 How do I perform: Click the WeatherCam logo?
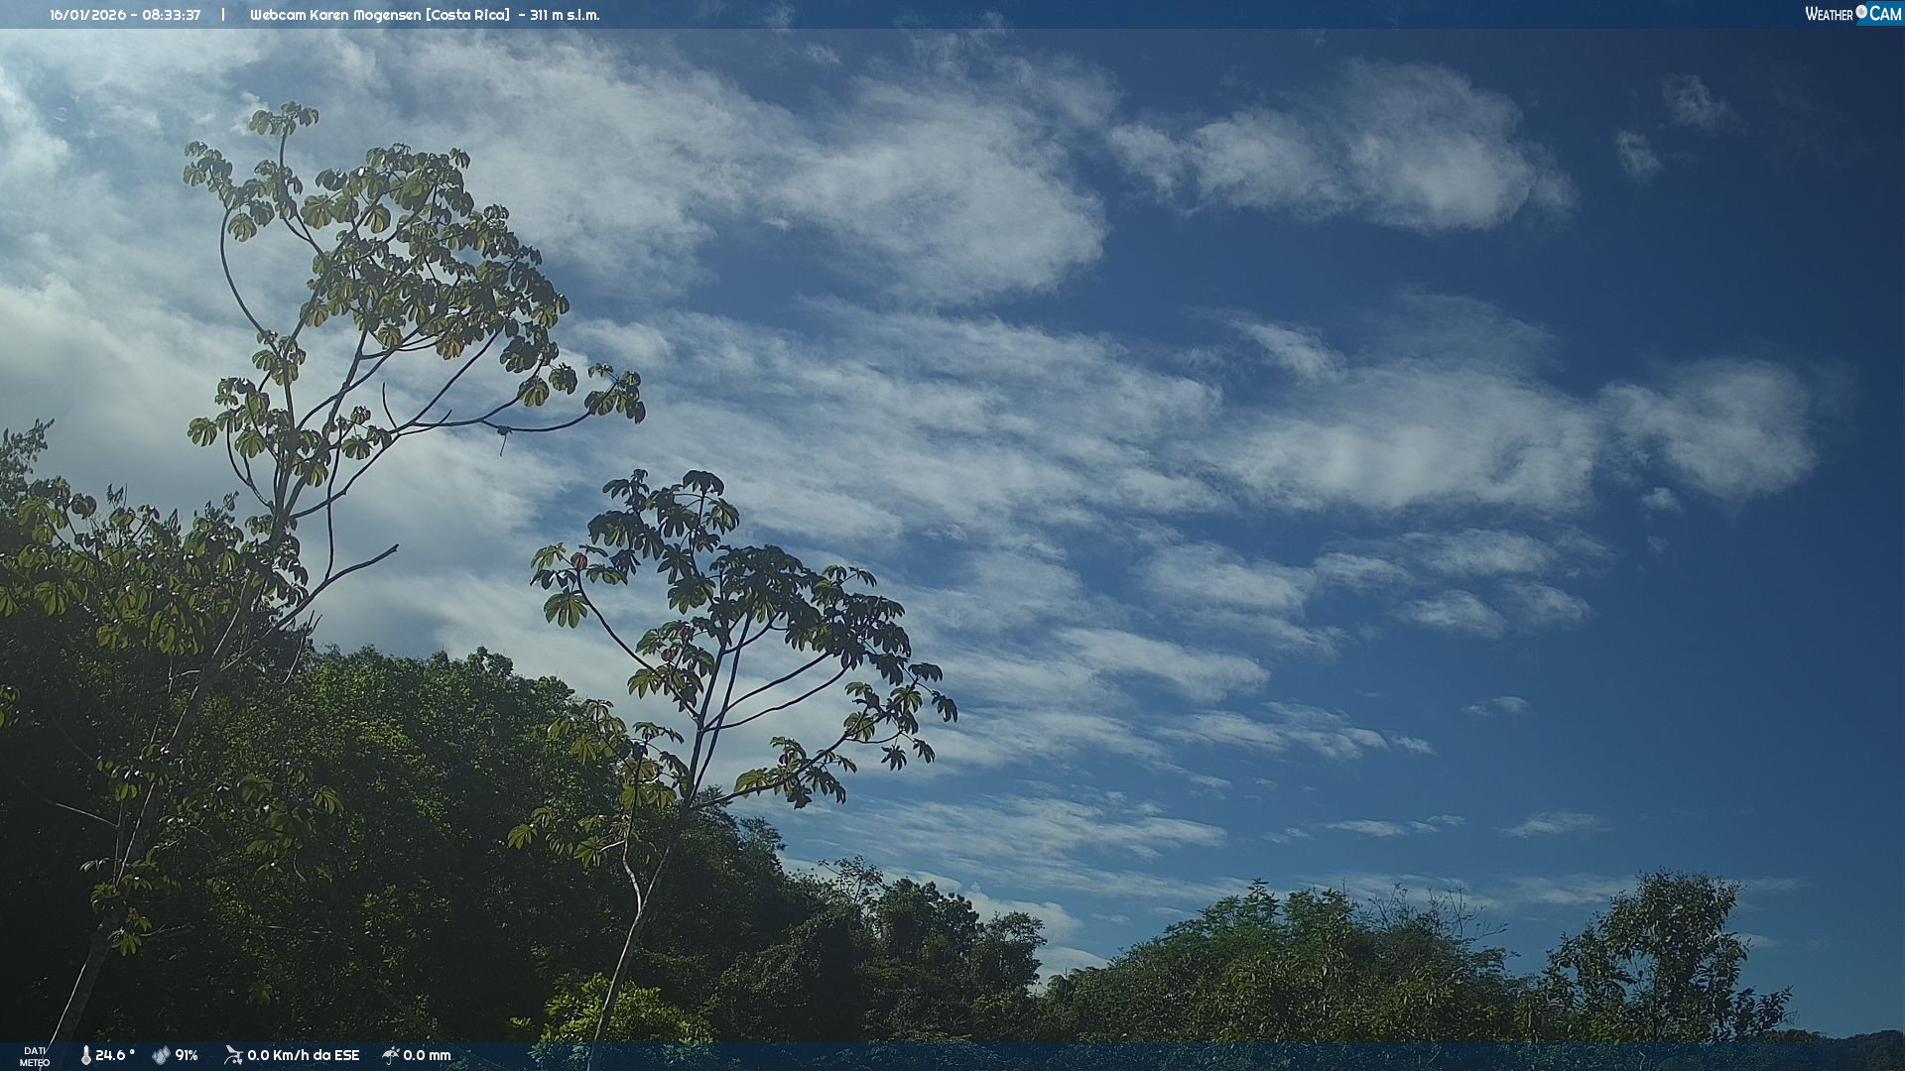[1852, 14]
